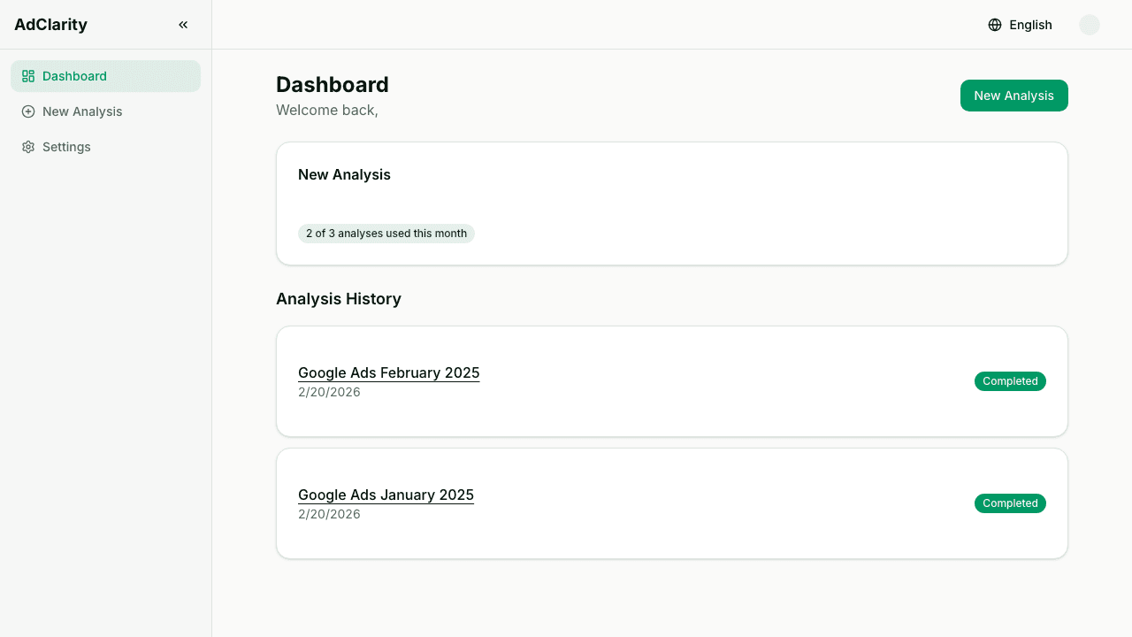Click the New Analysis card title

pos(344,174)
